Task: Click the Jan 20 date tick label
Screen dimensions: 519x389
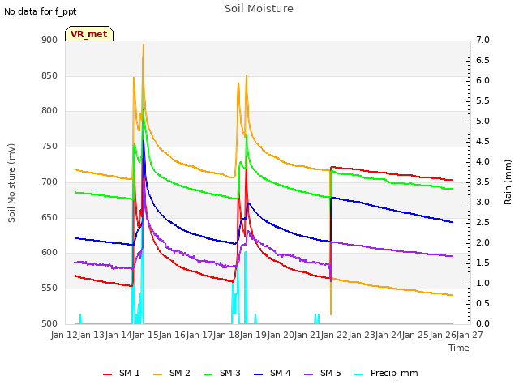Action: point(281,336)
